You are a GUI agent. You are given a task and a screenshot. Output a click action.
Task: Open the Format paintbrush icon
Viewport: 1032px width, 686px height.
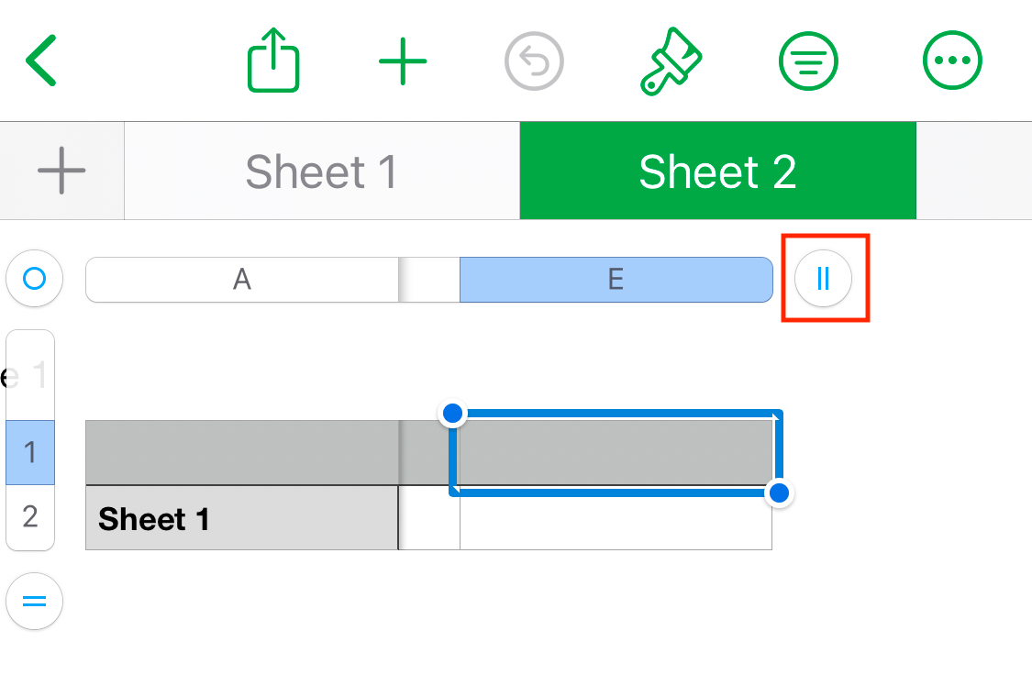[671, 61]
